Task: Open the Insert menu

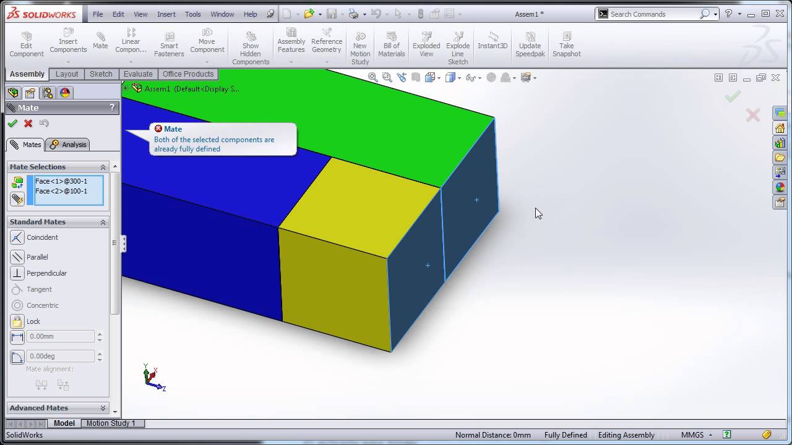Action: (x=166, y=14)
